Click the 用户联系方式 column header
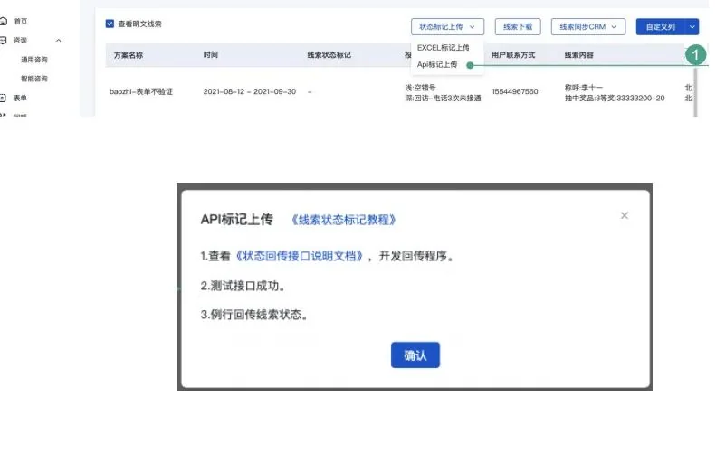Screen dimensions: 716x454 pos(513,55)
